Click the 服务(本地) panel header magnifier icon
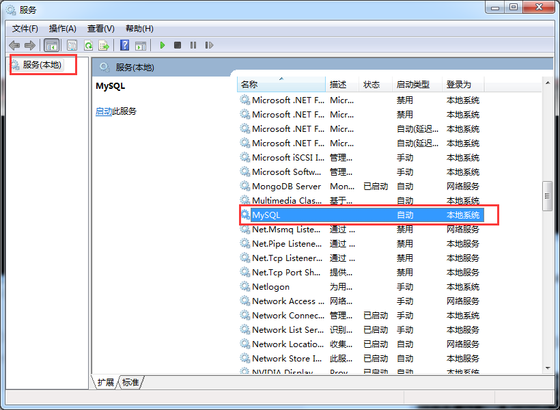This screenshot has width=560, height=410. [x=104, y=67]
